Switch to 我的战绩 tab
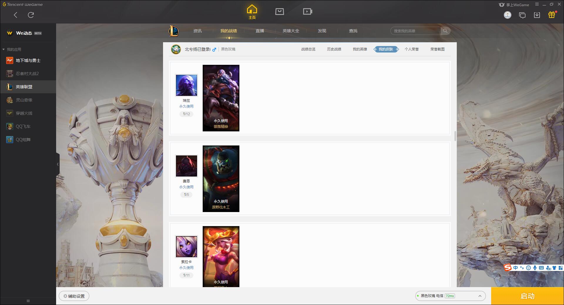This screenshot has width=564, height=305. [229, 31]
